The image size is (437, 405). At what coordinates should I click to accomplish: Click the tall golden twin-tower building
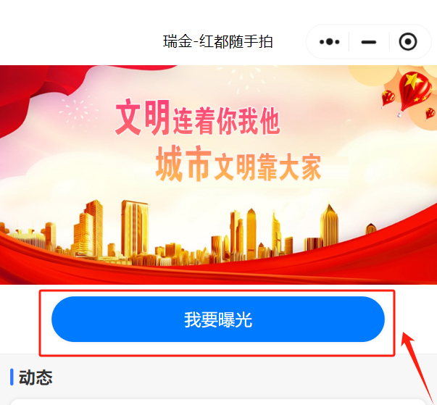click(x=135, y=230)
